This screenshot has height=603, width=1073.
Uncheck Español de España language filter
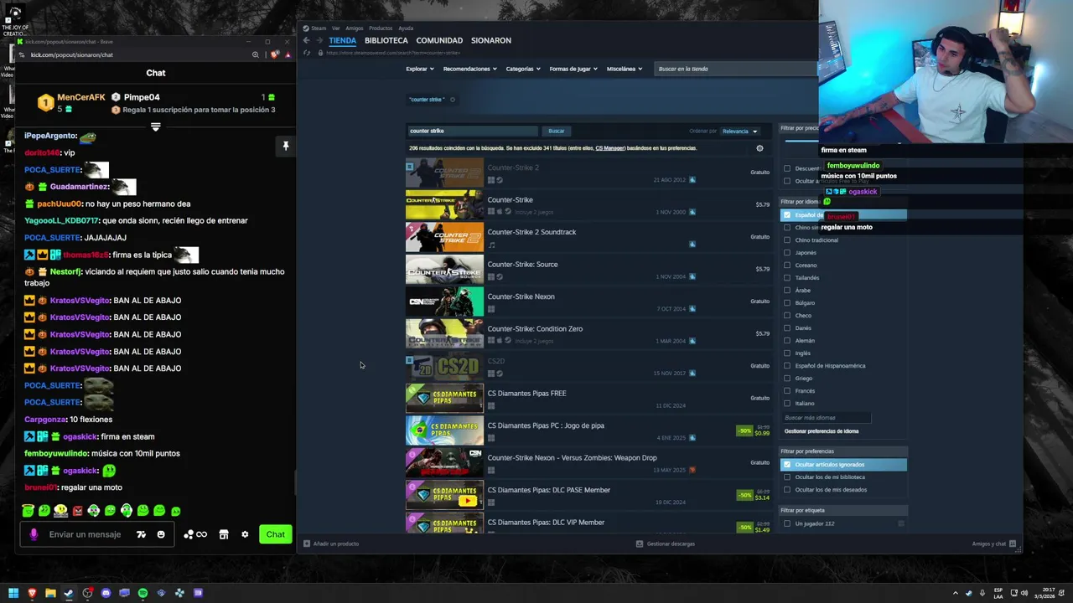[786, 215]
